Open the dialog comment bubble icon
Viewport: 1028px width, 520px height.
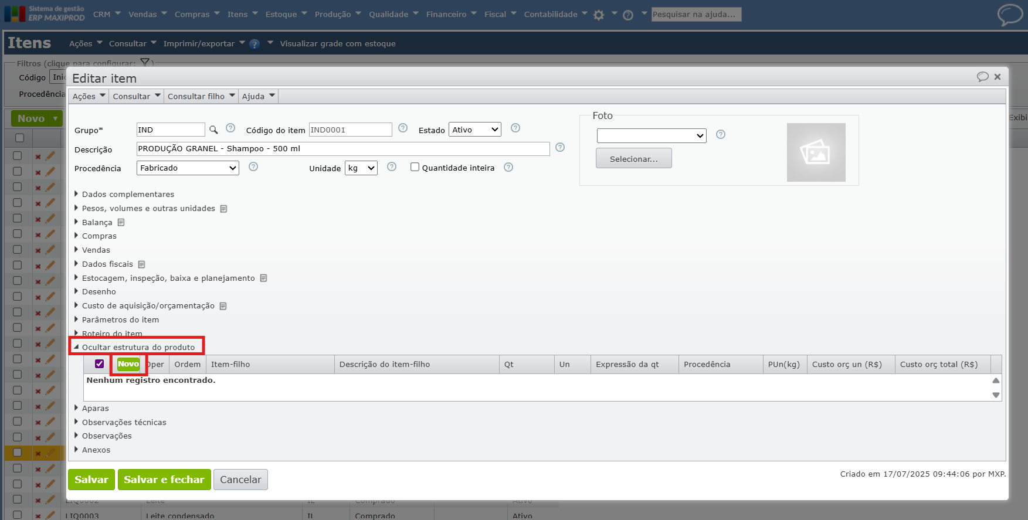click(x=982, y=77)
